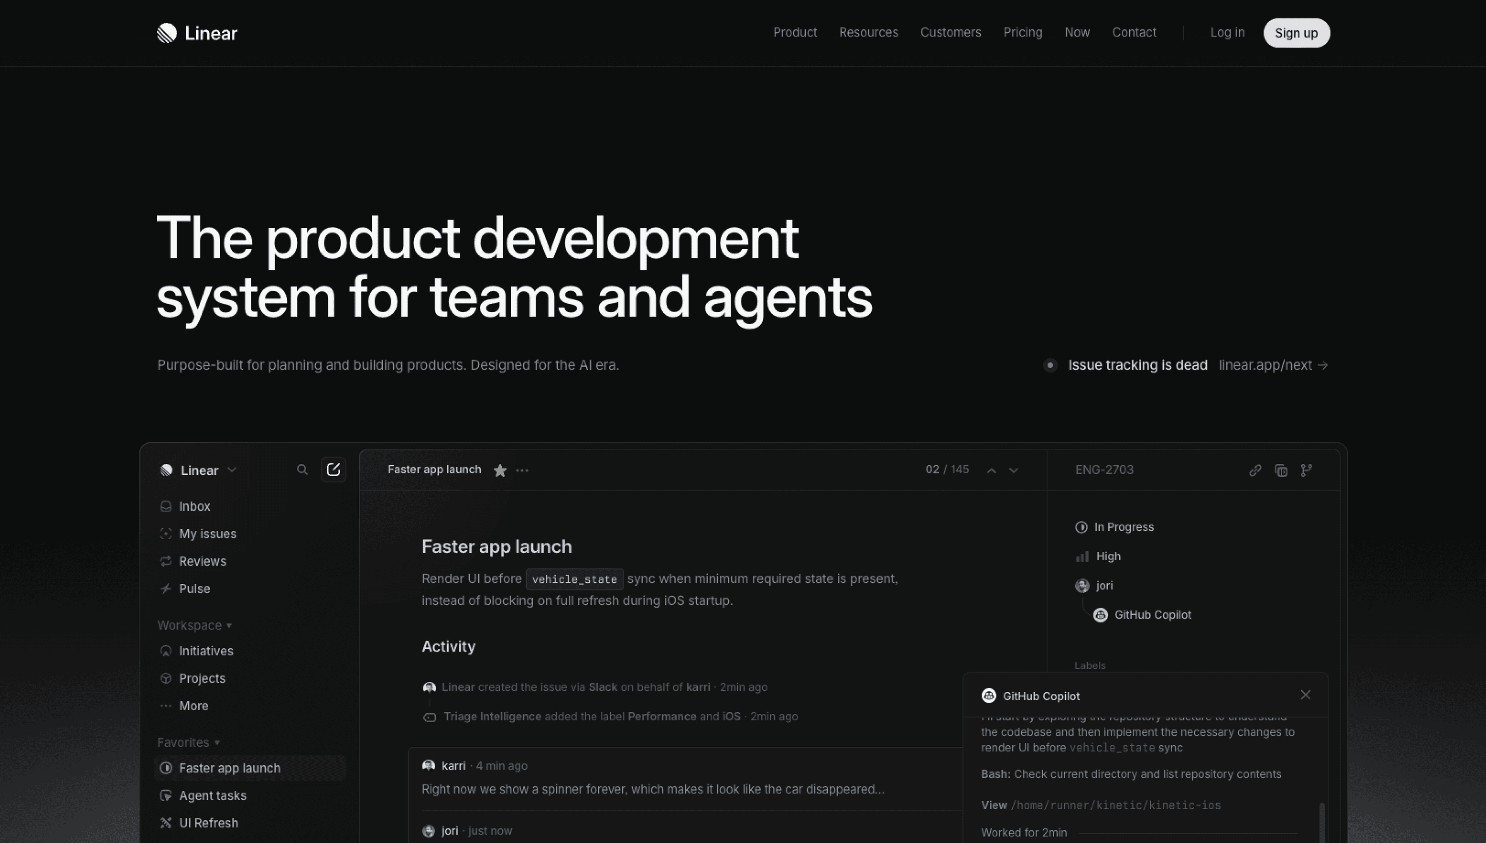This screenshot has height=843, width=1486.
Task: Click the Linear logo in the top header
Action: click(x=197, y=33)
